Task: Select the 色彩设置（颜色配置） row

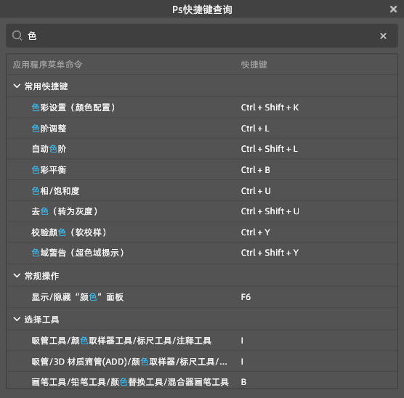Action: [202, 107]
